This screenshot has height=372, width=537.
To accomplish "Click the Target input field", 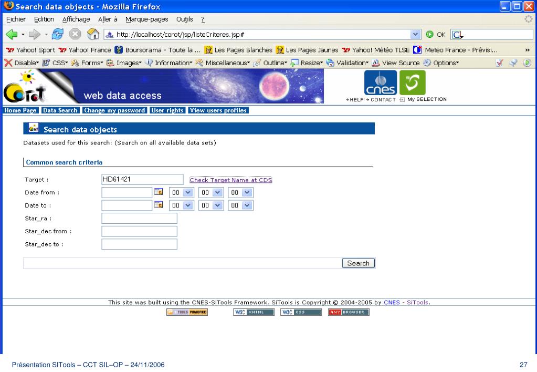I will [142, 179].
